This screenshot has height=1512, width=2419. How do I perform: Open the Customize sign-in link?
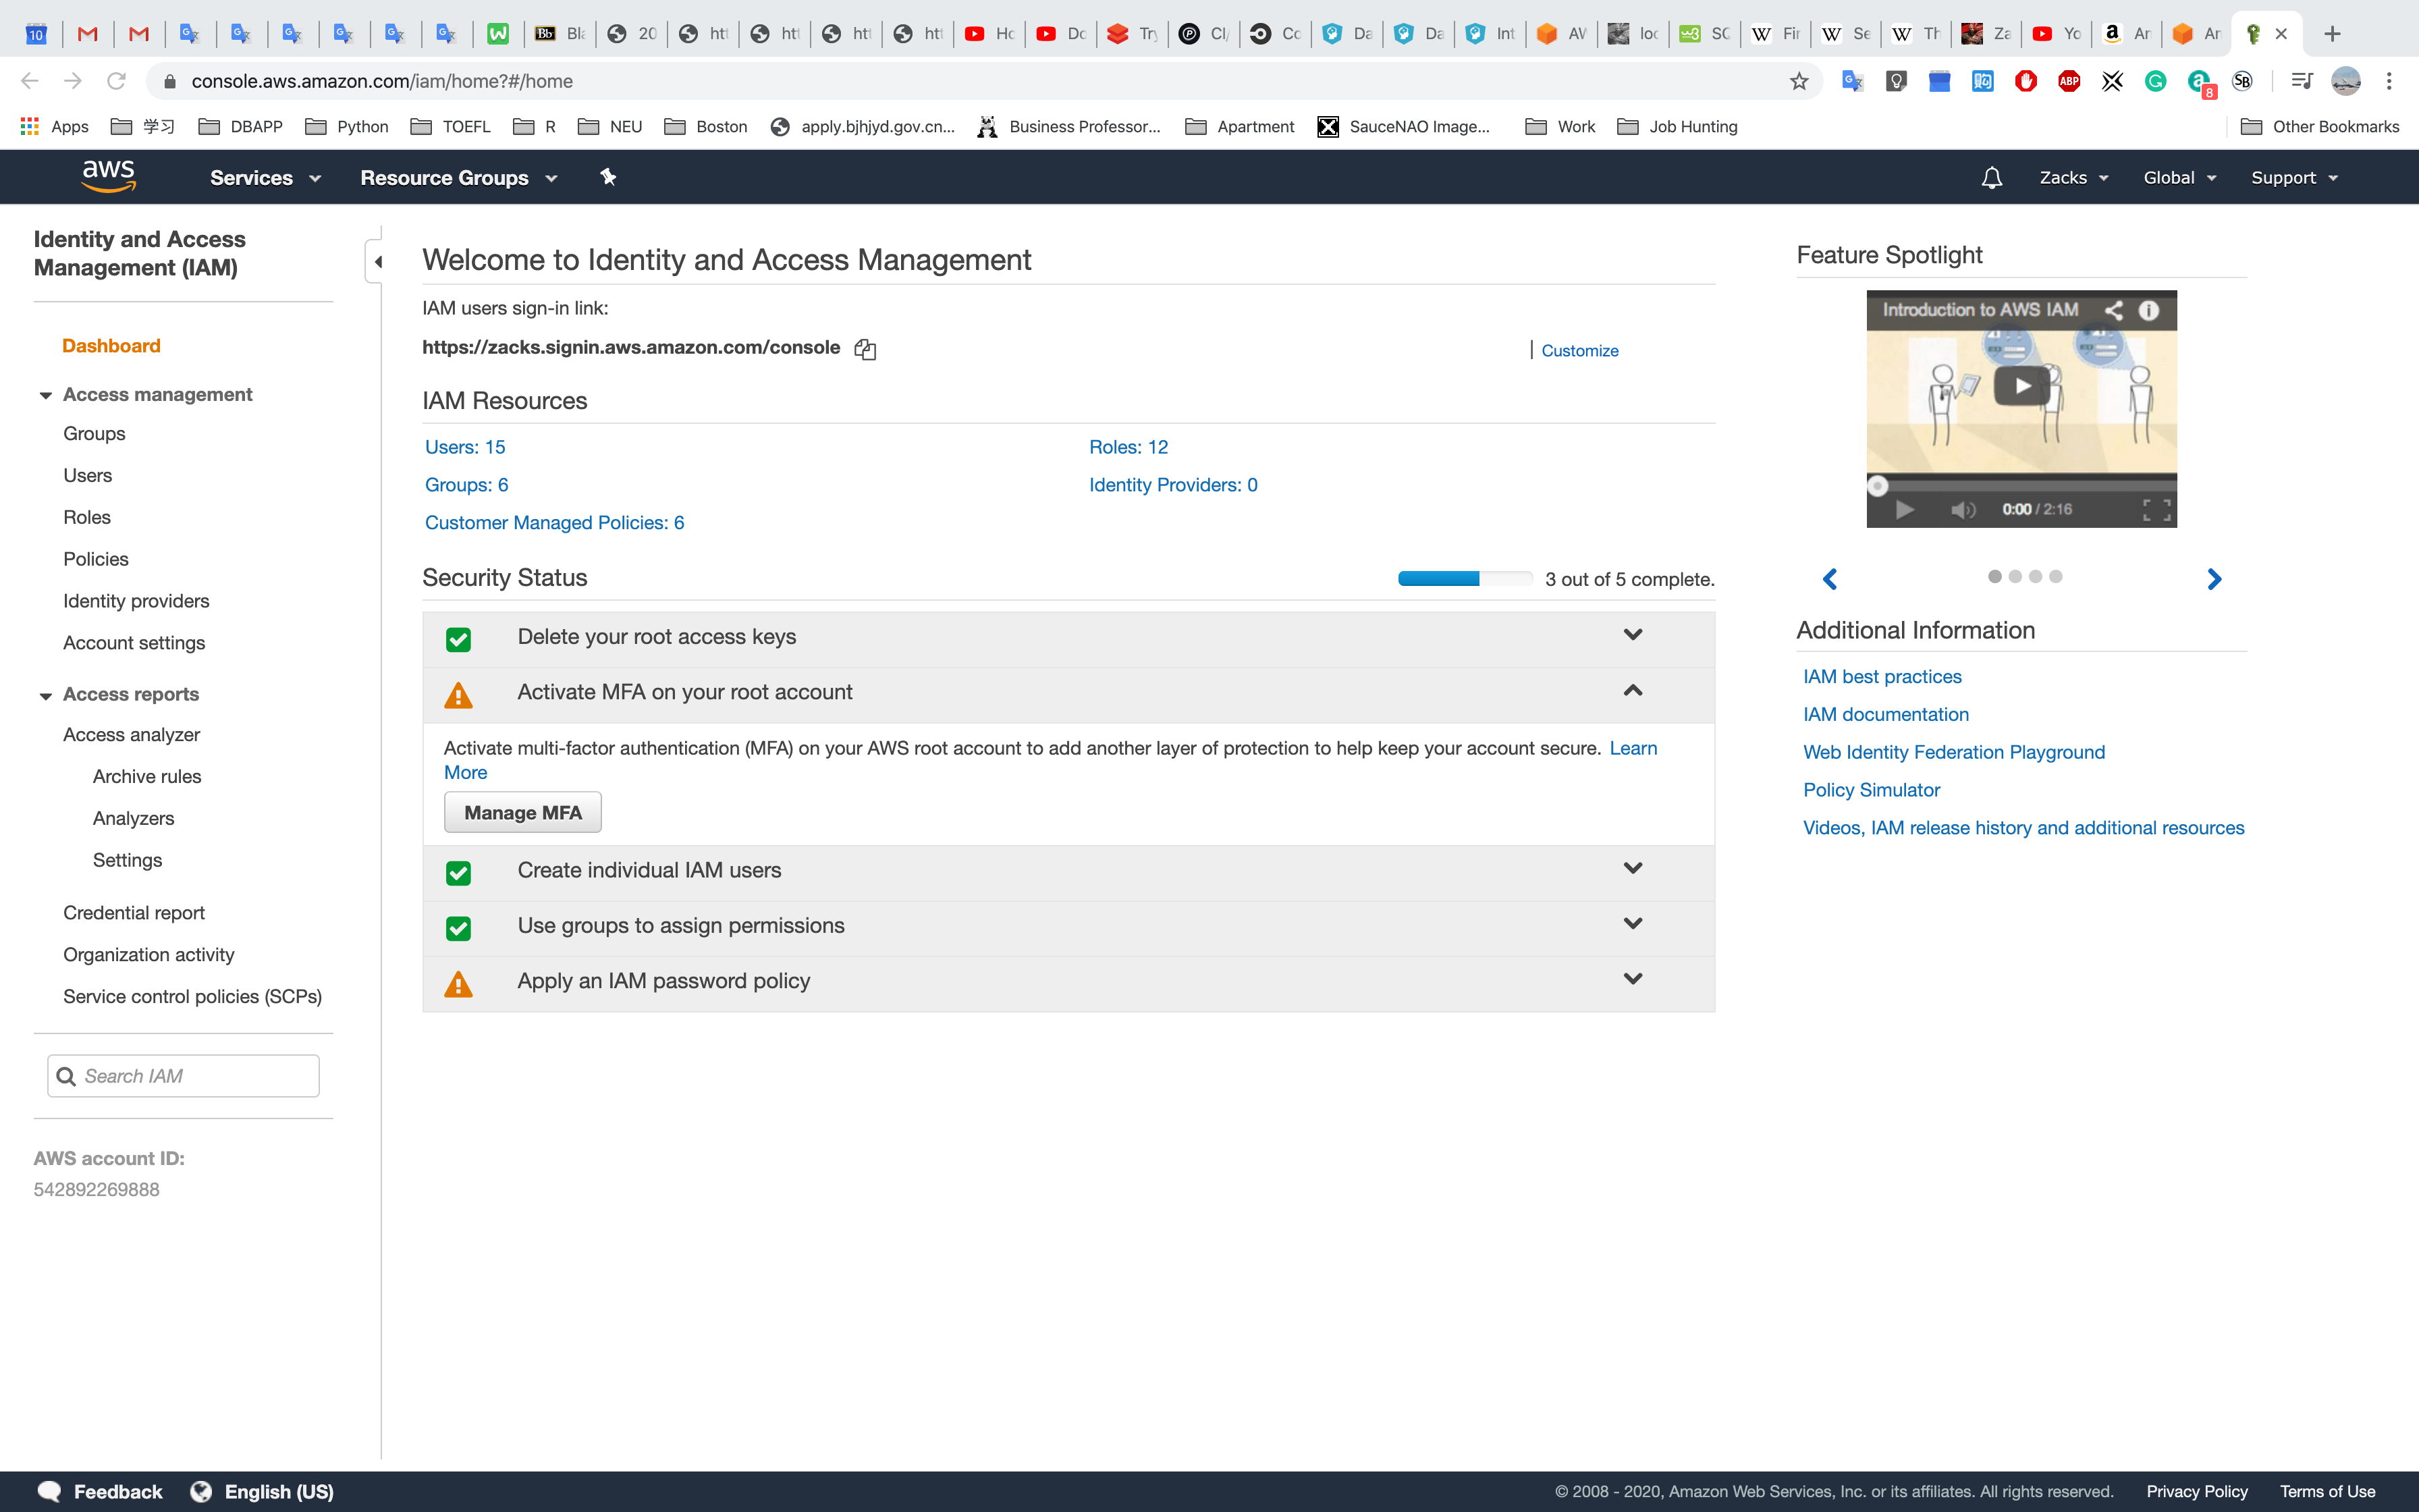tap(1579, 351)
